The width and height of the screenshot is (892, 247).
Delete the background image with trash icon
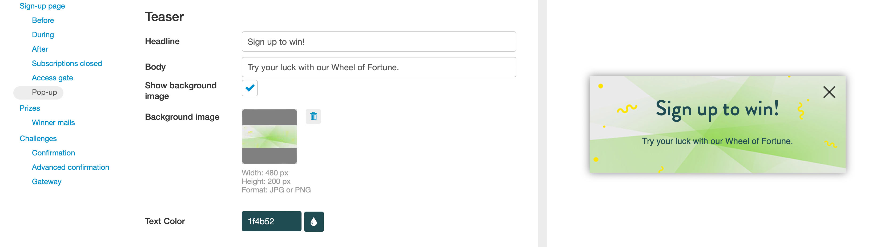pos(314,116)
